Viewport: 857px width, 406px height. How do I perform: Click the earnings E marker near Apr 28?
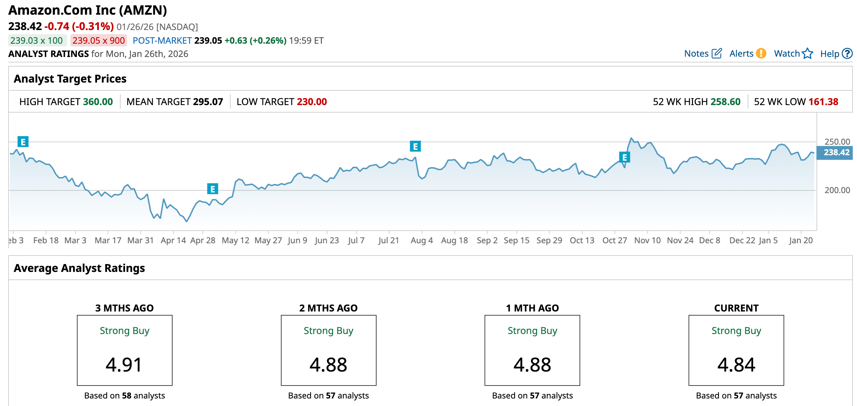click(213, 189)
